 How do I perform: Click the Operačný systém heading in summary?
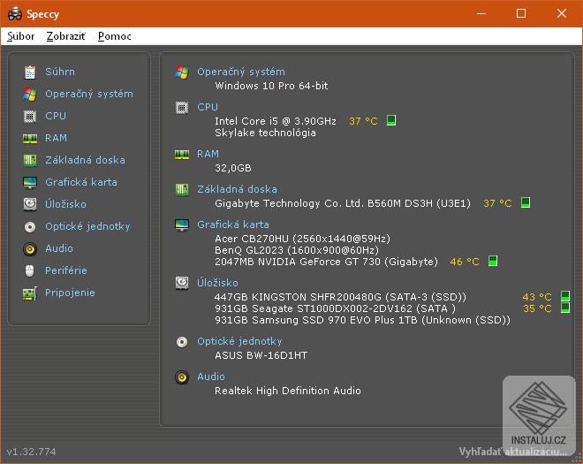(241, 72)
